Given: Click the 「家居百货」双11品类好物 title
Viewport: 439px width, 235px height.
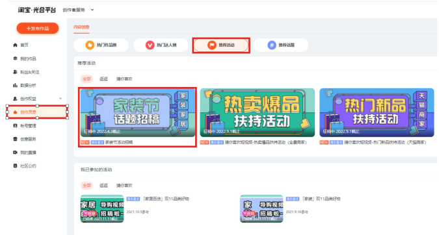Looking at the screenshot, I should point(166,199).
